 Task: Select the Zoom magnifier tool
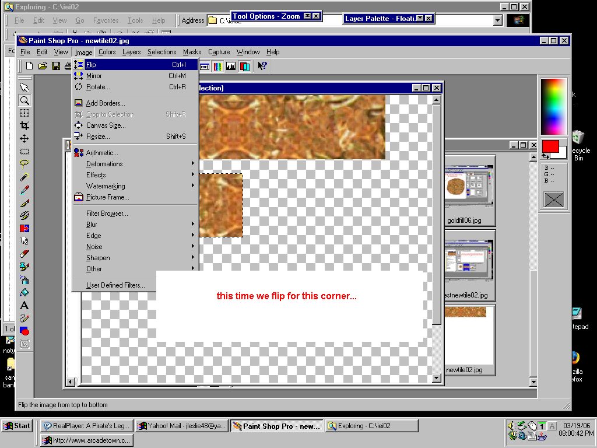24,100
